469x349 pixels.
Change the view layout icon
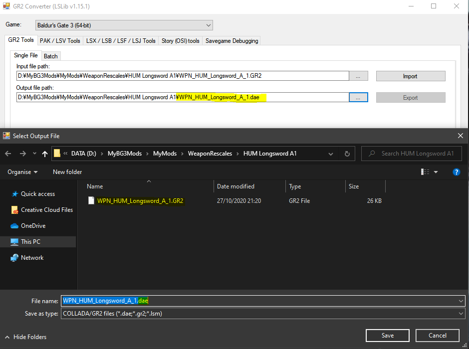pos(425,172)
